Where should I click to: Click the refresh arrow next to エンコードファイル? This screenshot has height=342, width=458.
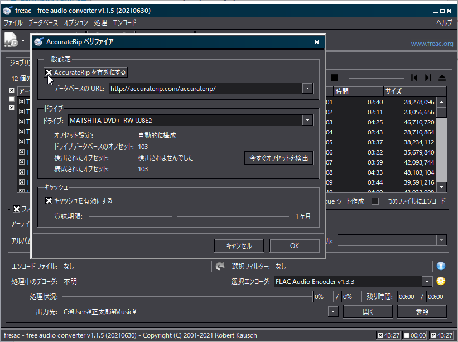221,266
